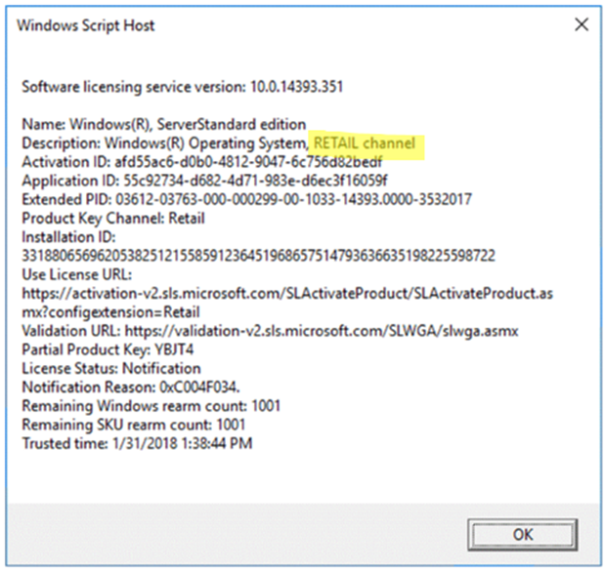Click the 'mx?configextension=Retail' line
The width and height of the screenshot is (605, 572).
[x=110, y=311]
